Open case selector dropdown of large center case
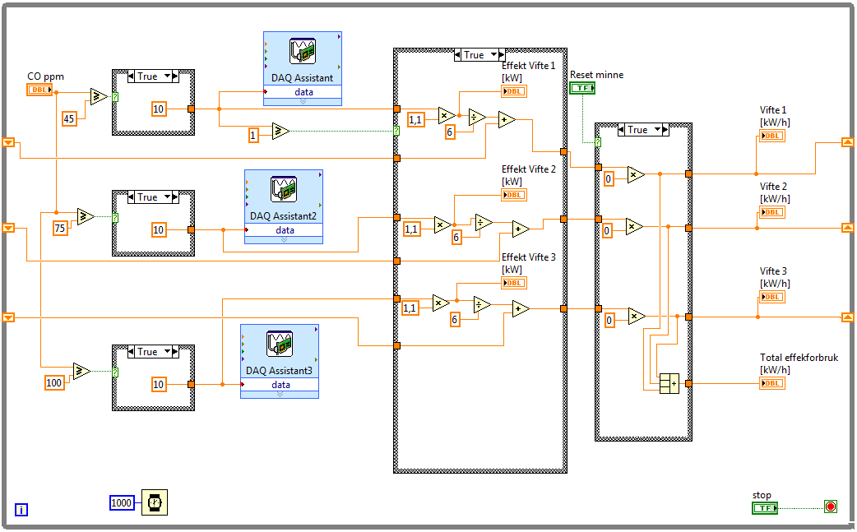 click(x=494, y=54)
